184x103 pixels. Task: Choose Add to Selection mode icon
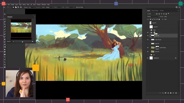click(16, 7)
